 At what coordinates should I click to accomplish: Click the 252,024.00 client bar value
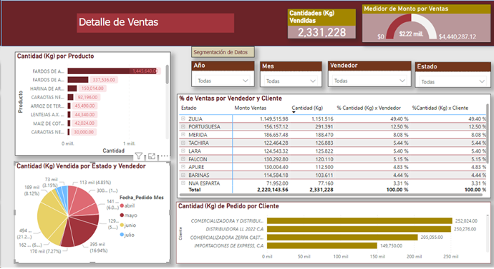(x=466, y=221)
